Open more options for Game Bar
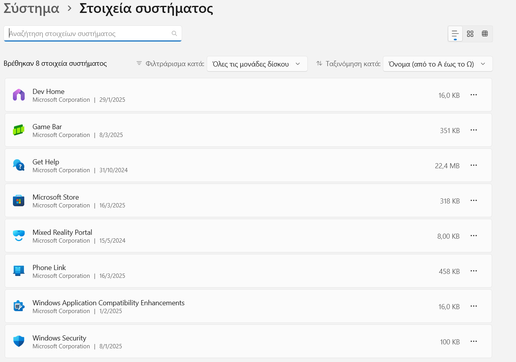This screenshot has height=362, width=516. [x=474, y=130]
